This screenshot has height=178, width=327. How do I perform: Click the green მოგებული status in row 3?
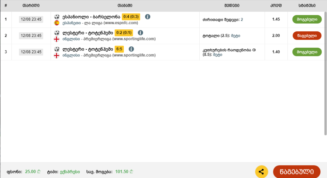click(x=307, y=52)
